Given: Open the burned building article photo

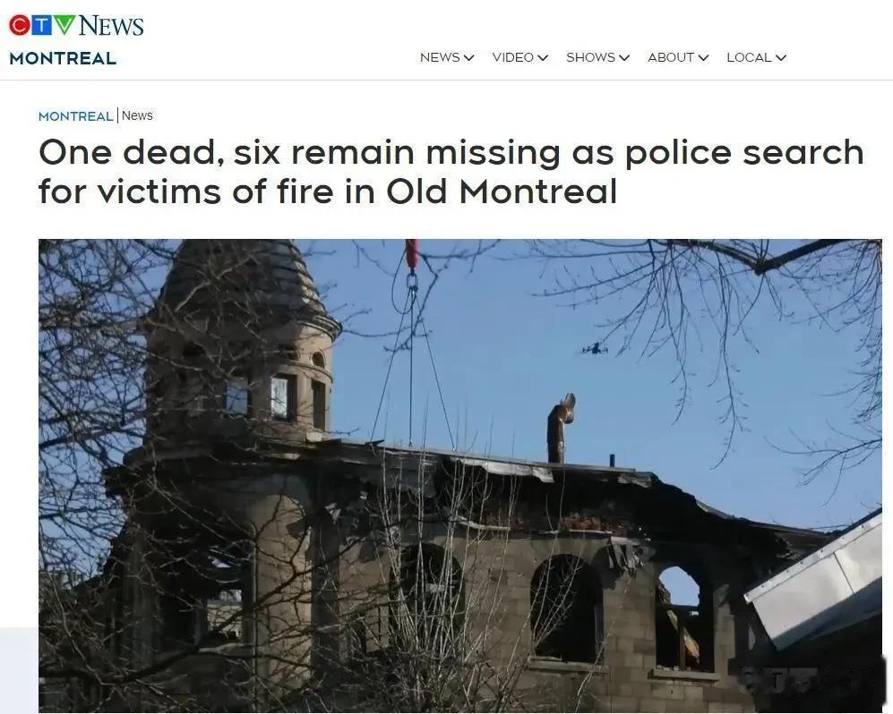Looking at the screenshot, I should [x=460, y=476].
